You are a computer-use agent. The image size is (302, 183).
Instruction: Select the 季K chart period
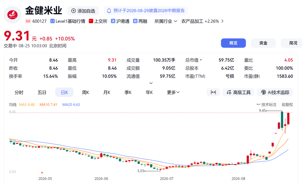pos(128,92)
